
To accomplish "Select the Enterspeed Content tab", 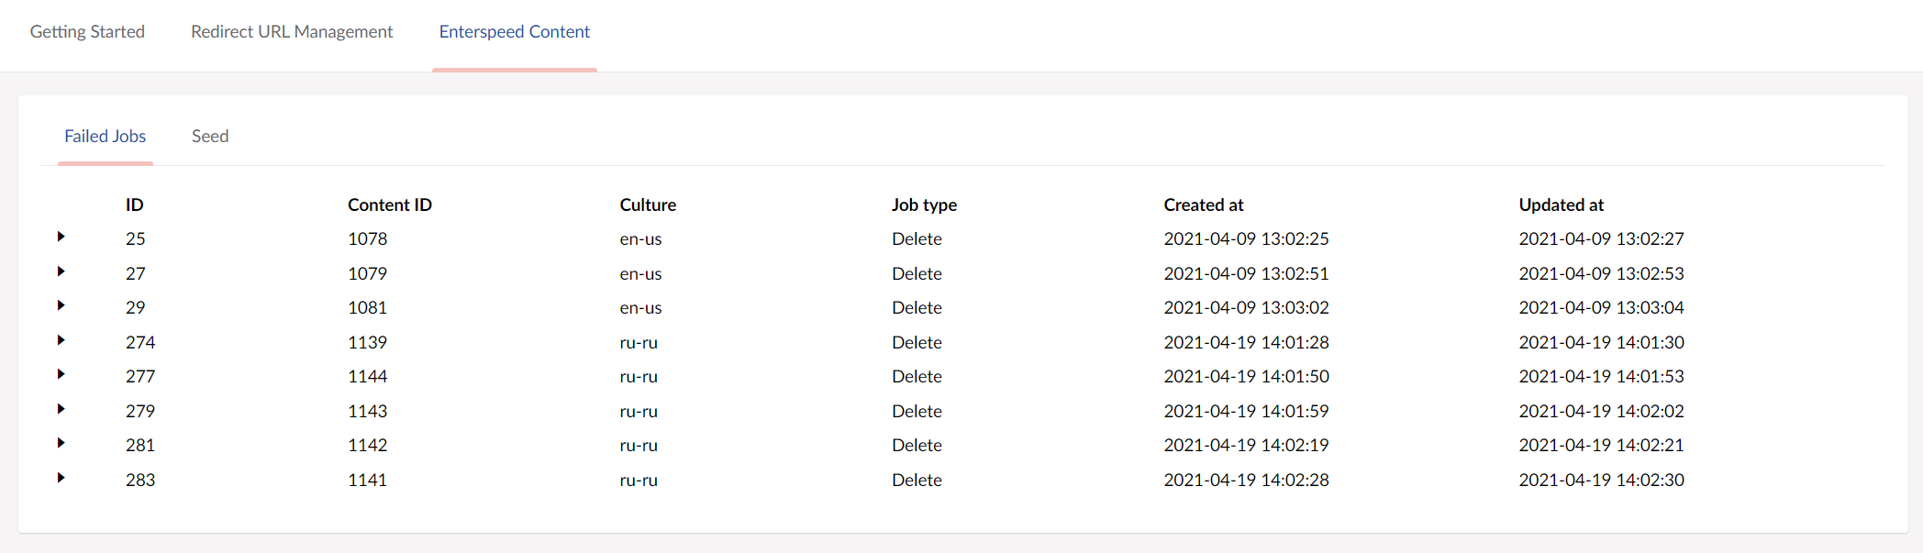I will tap(514, 32).
